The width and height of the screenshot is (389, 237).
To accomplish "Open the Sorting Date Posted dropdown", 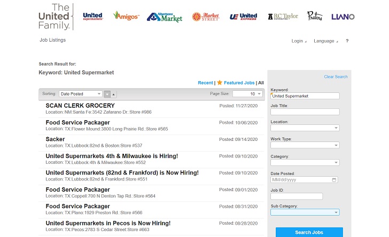I will coord(81,94).
